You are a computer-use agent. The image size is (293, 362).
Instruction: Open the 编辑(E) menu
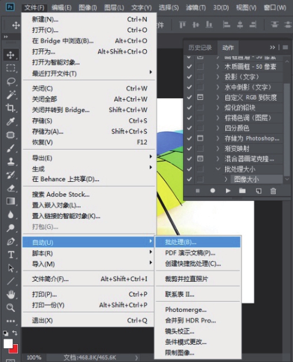click(x=61, y=8)
